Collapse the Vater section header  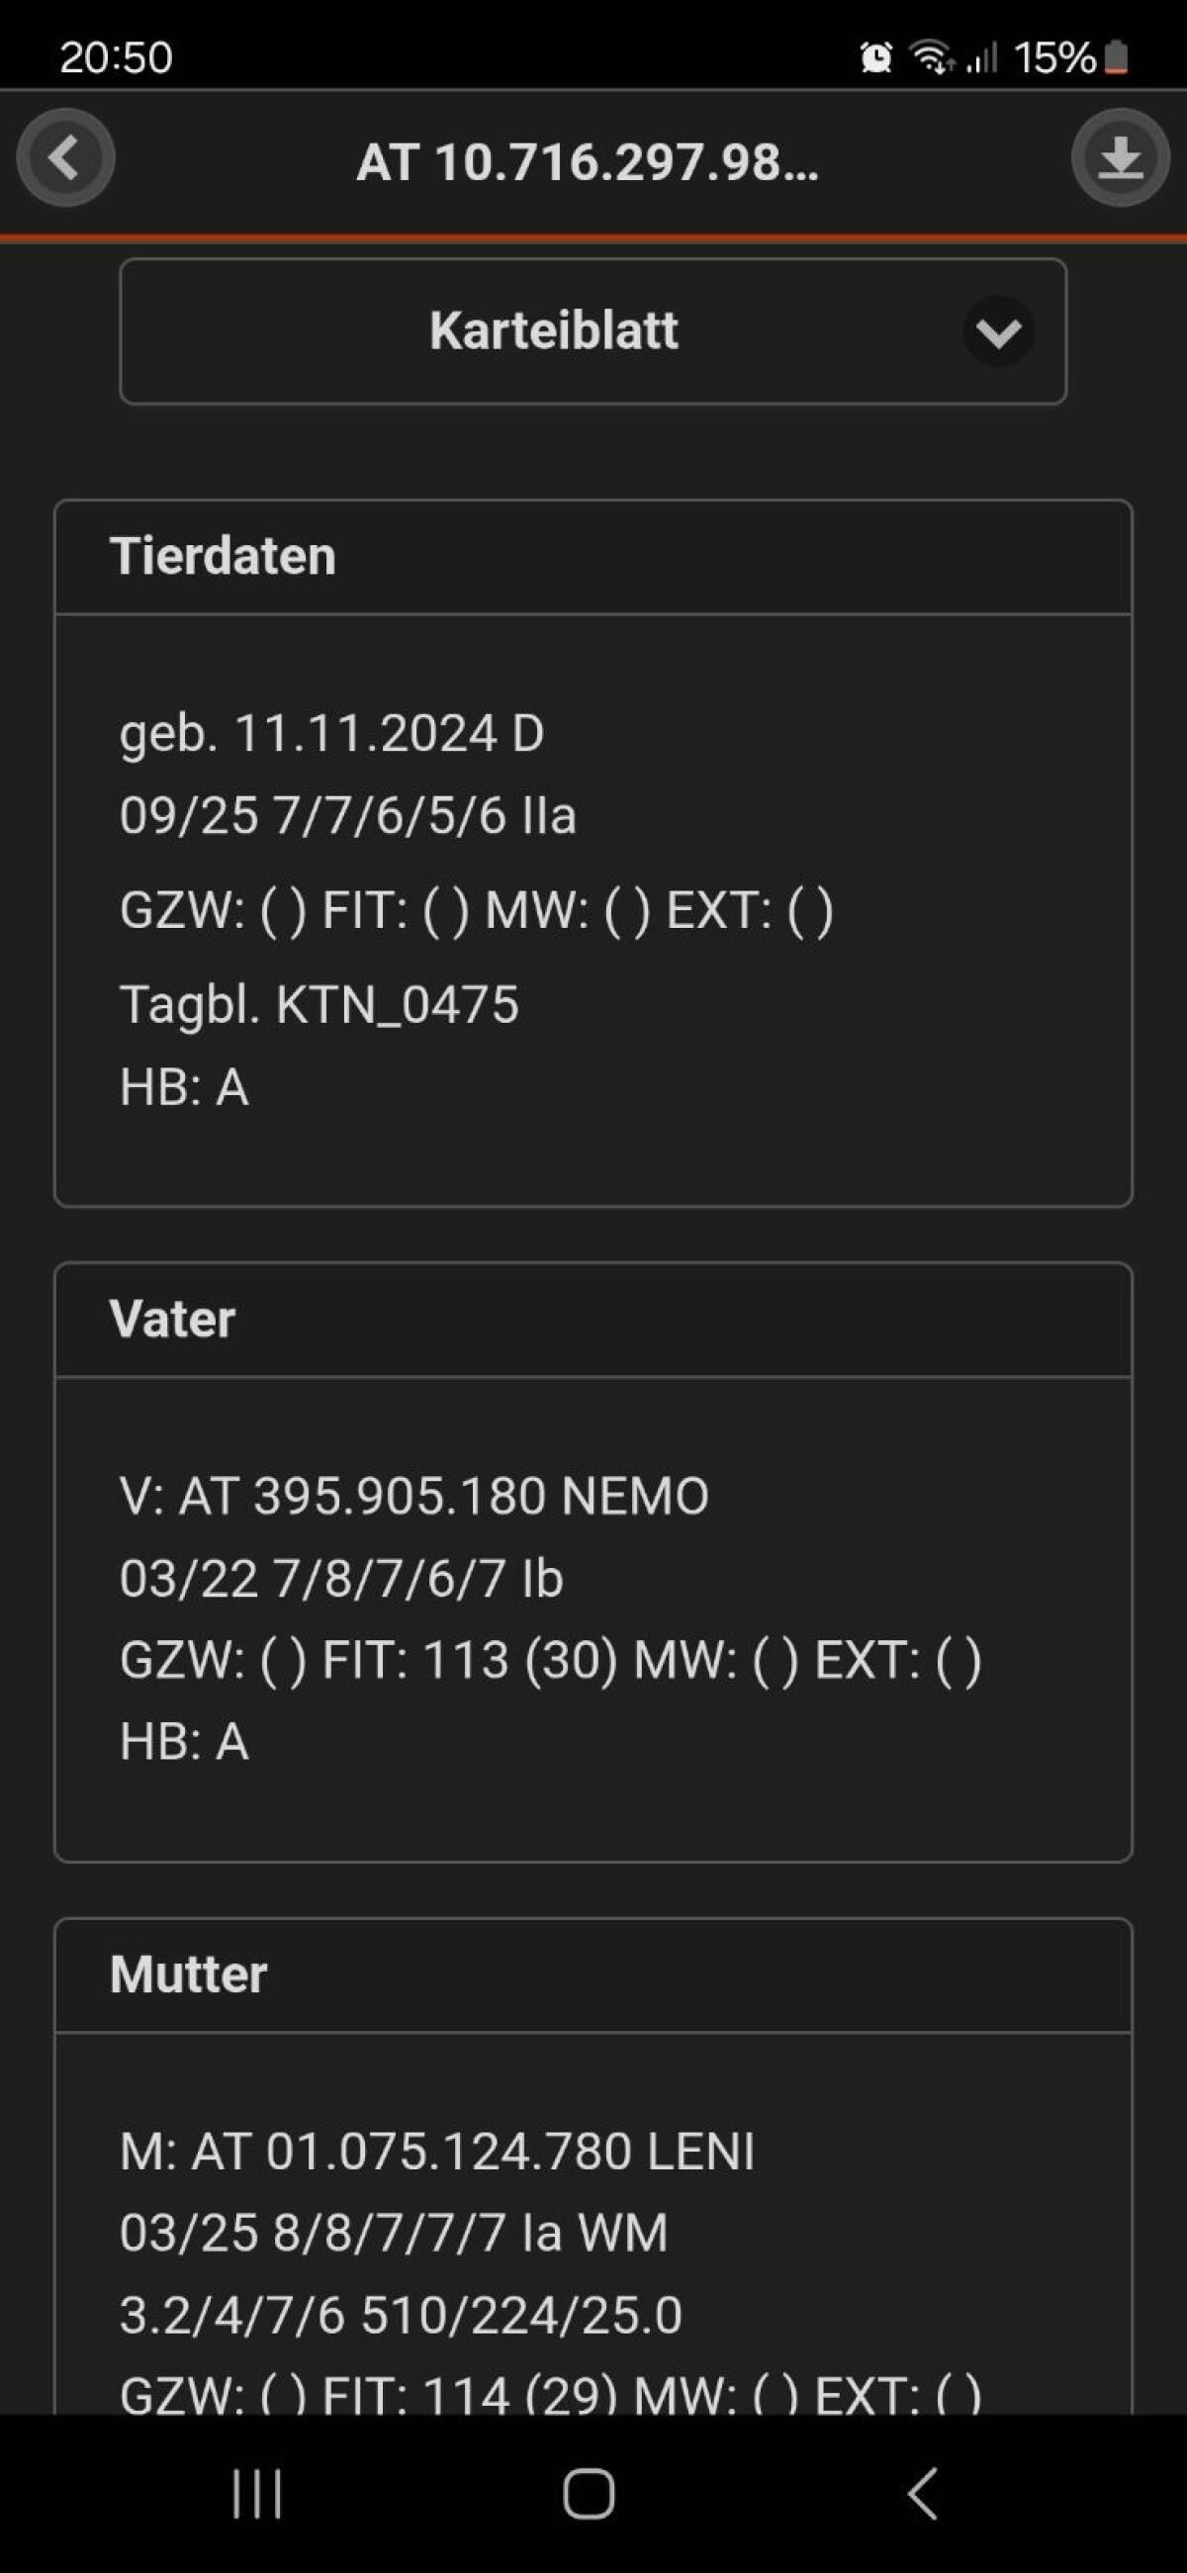(593, 1320)
